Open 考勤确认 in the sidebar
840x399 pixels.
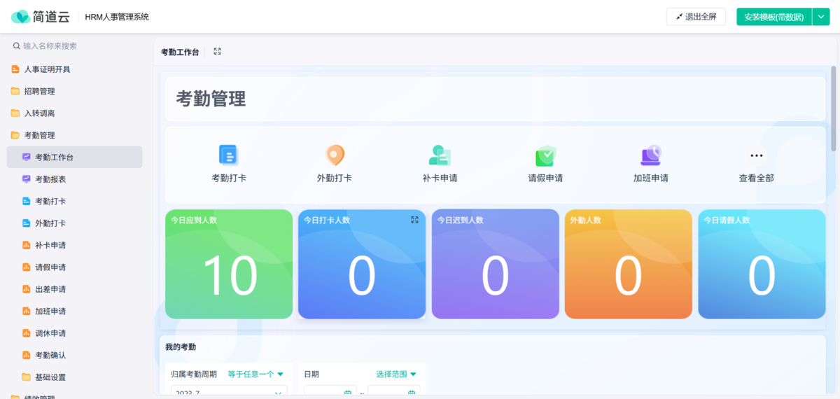[x=74, y=356]
